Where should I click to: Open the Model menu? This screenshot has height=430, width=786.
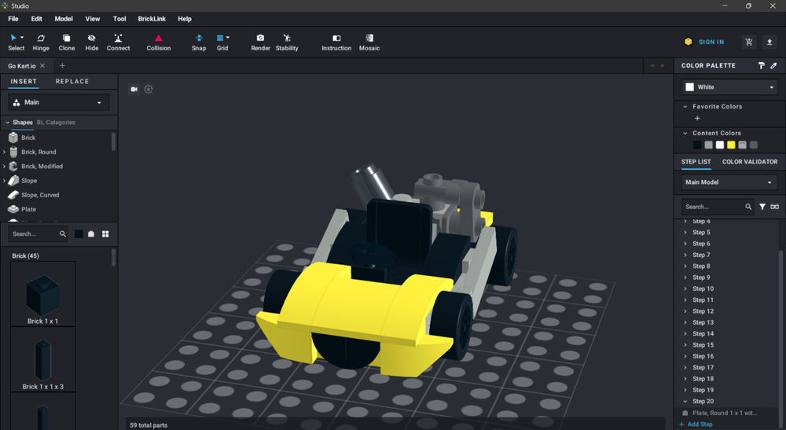click(x=64, y=19)
